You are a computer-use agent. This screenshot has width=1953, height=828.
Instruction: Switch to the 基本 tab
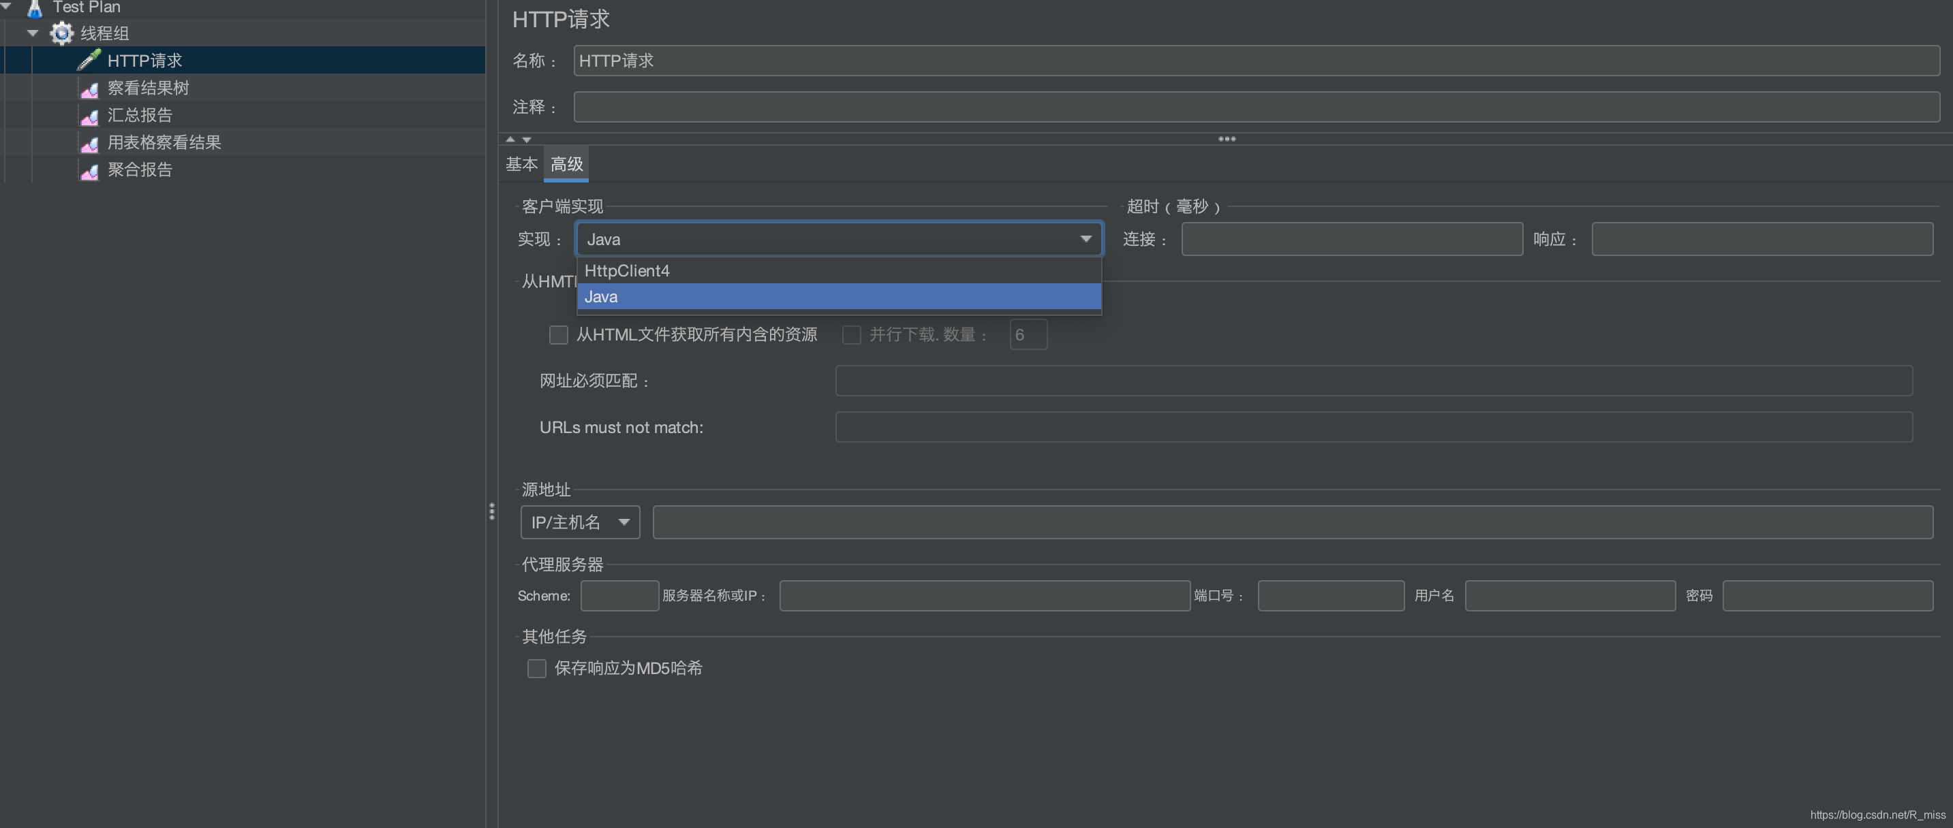click(521, 164)
